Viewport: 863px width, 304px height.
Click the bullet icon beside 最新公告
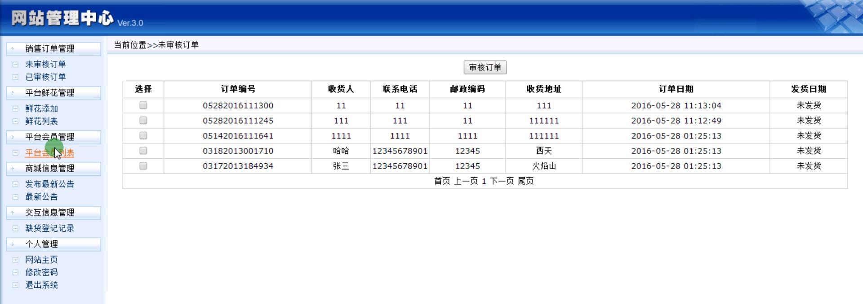click(15, 197)
